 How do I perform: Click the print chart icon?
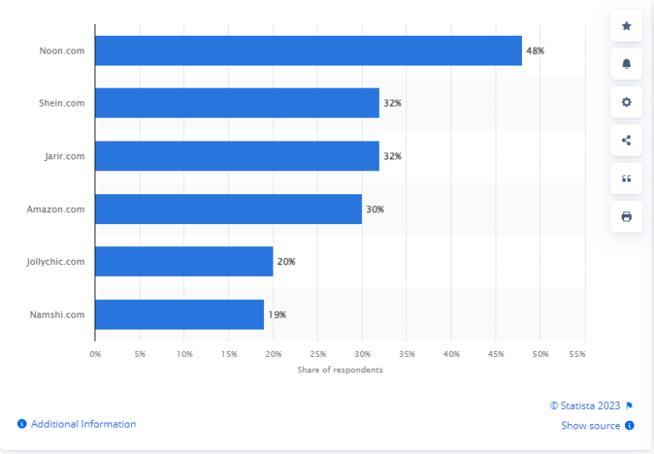626,216
